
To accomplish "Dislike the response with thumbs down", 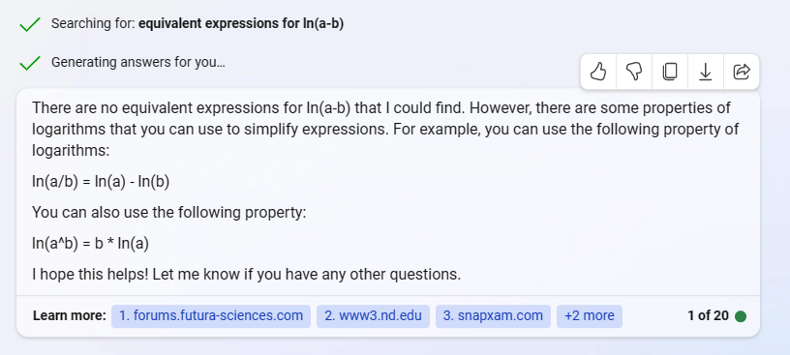I will (x=634, y=72).
